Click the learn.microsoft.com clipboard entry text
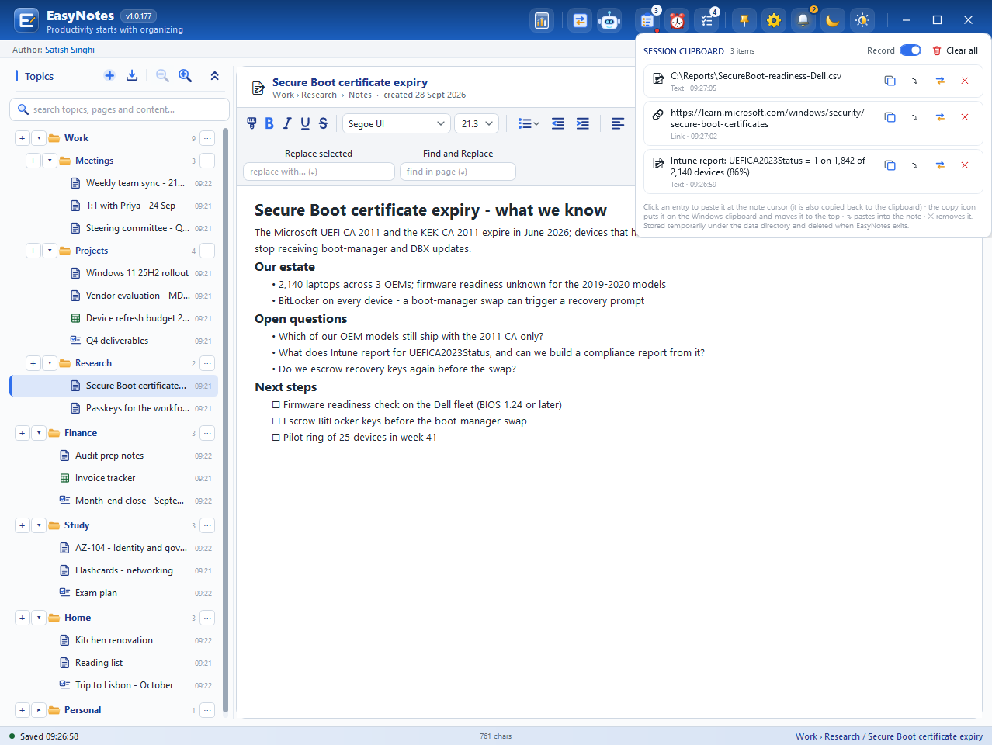Image resolution: width=992 pixels, height=745 pixels. point(767,118)
